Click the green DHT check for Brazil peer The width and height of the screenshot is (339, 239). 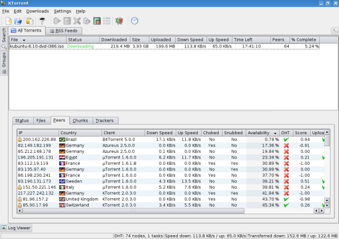[286, 139]
